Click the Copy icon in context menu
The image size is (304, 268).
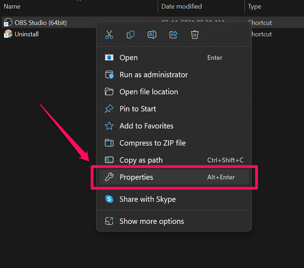coord(131,34)
